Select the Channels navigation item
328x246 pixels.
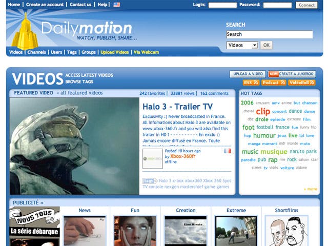pyautogui.click(x=36, y=52)
